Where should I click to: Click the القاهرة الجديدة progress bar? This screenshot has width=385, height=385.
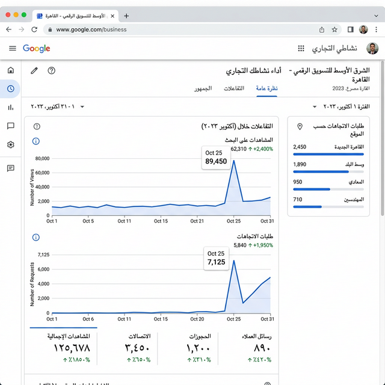click(x=328, y=154)
